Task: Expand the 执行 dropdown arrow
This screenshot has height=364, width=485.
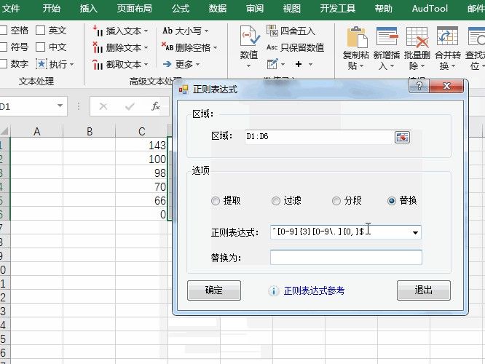Action: pos(72,64)
